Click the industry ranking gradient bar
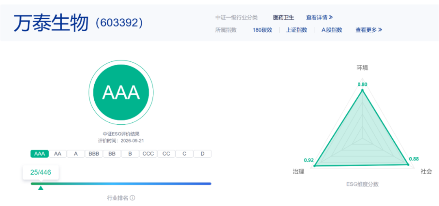 [x=121, y=184]
